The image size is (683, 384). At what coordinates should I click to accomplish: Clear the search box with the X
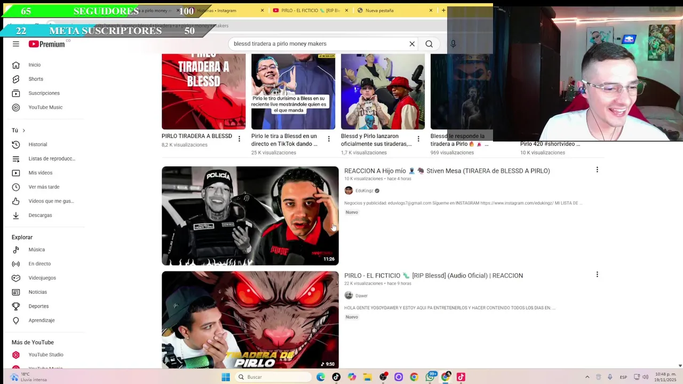412,44
